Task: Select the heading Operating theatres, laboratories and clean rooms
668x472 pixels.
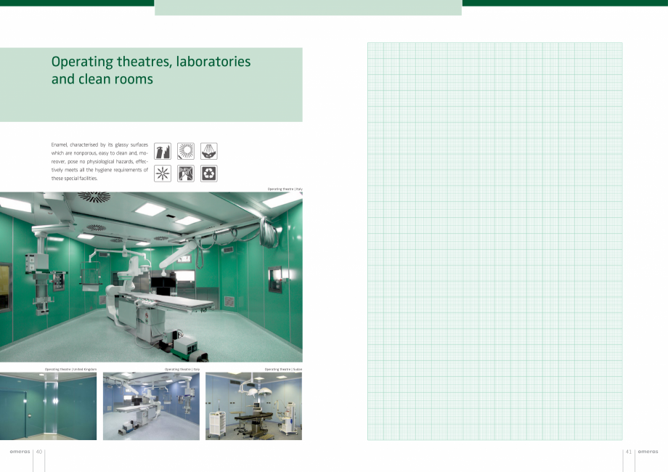Action: [150, 69]
